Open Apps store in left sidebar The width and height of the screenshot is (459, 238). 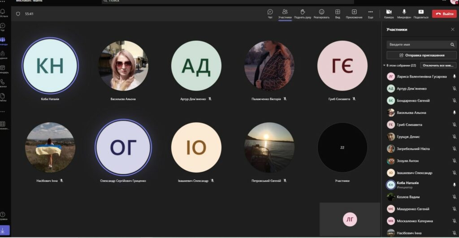pos(3,125)
